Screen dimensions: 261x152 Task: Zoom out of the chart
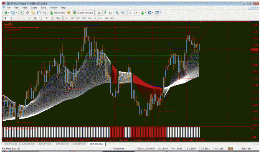pyautogui.click(x=123, y=13)
